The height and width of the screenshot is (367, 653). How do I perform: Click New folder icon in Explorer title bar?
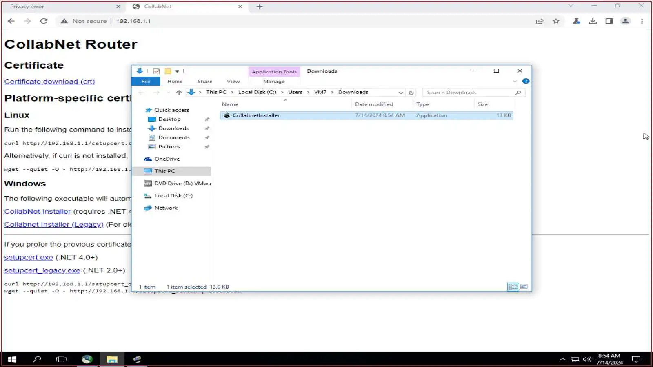[168, 71]
